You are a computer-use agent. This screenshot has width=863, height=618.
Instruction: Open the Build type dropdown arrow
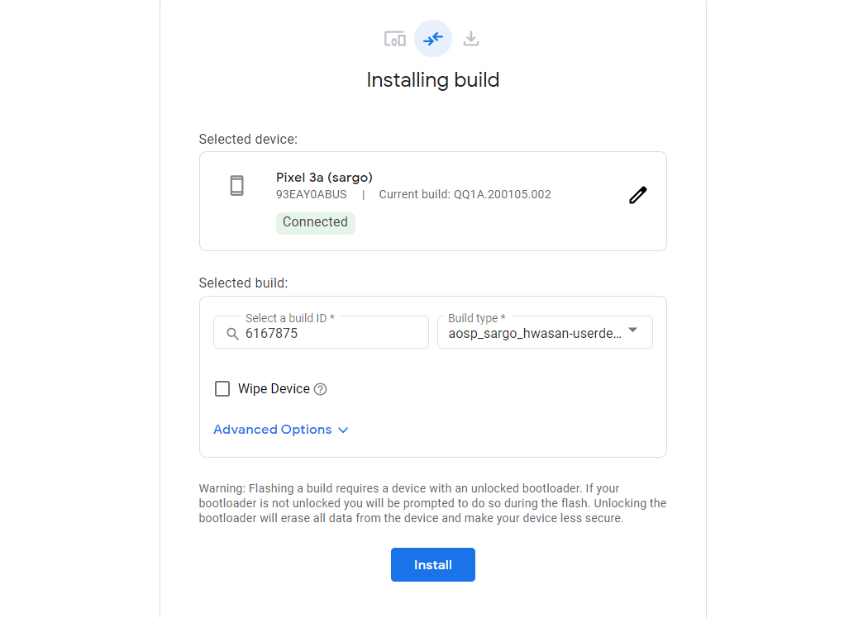[x=632, y=330]
